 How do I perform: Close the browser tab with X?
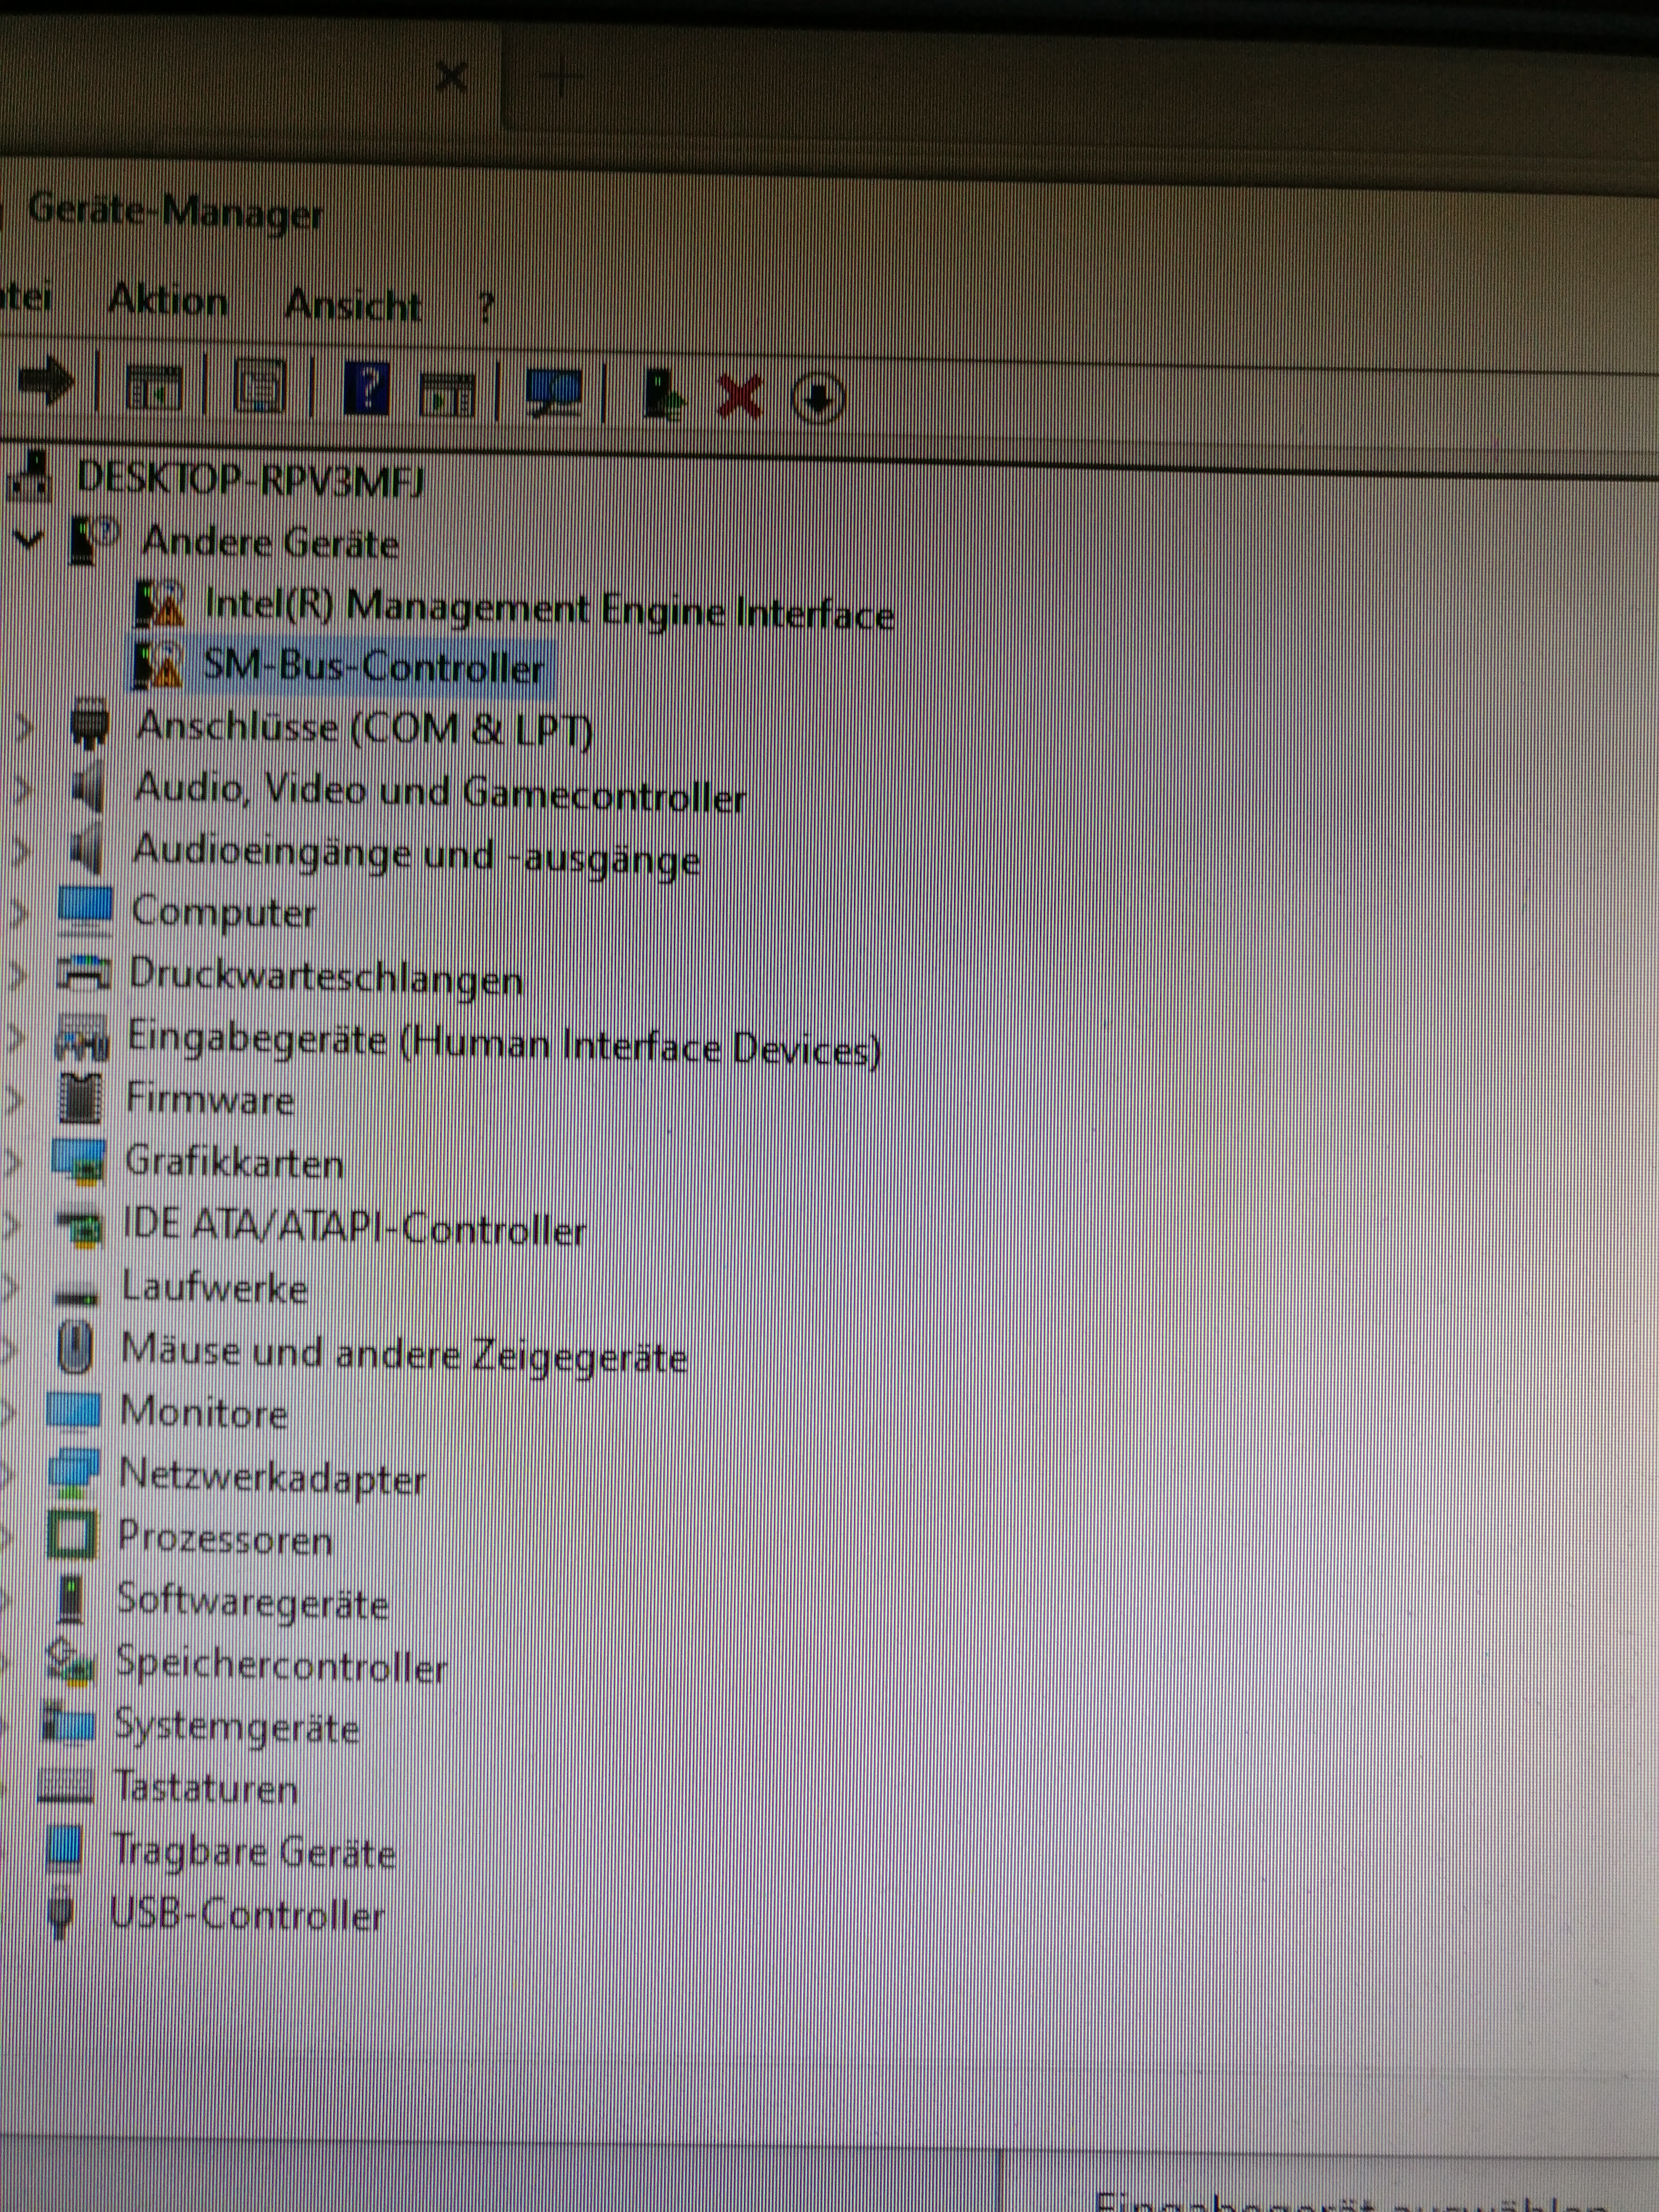(451, 75)
